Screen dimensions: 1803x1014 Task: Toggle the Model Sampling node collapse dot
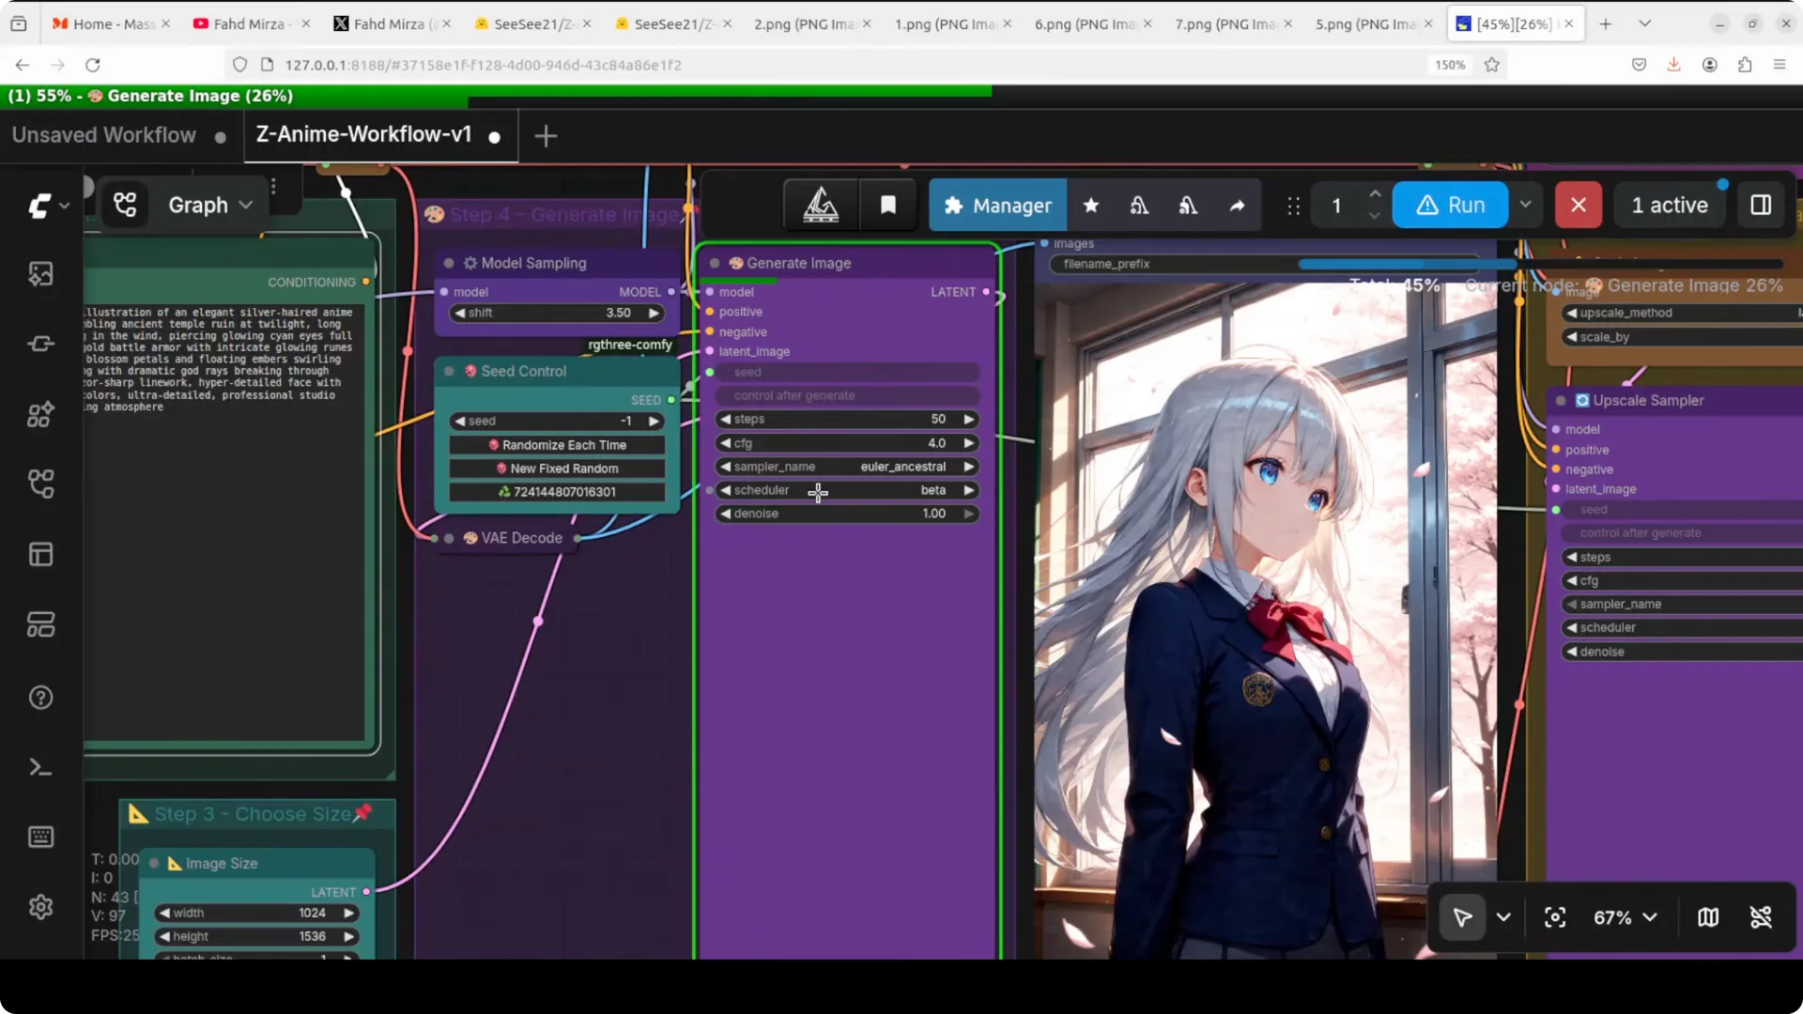pos(449,264)
